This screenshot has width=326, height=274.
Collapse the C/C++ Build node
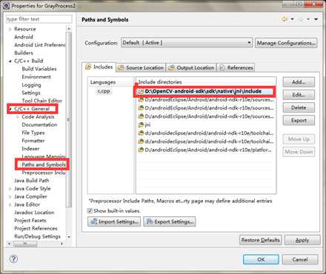coord(10,61)
